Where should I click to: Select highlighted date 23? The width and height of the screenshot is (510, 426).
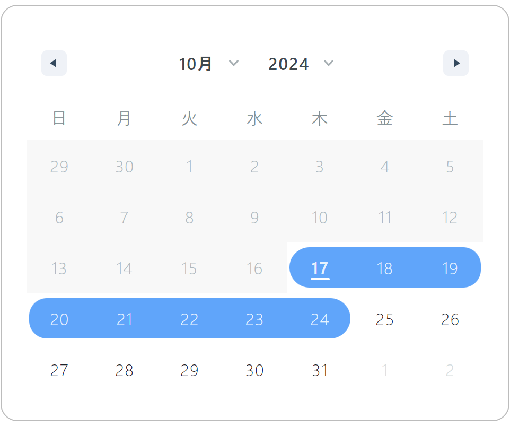pos(254,319)
